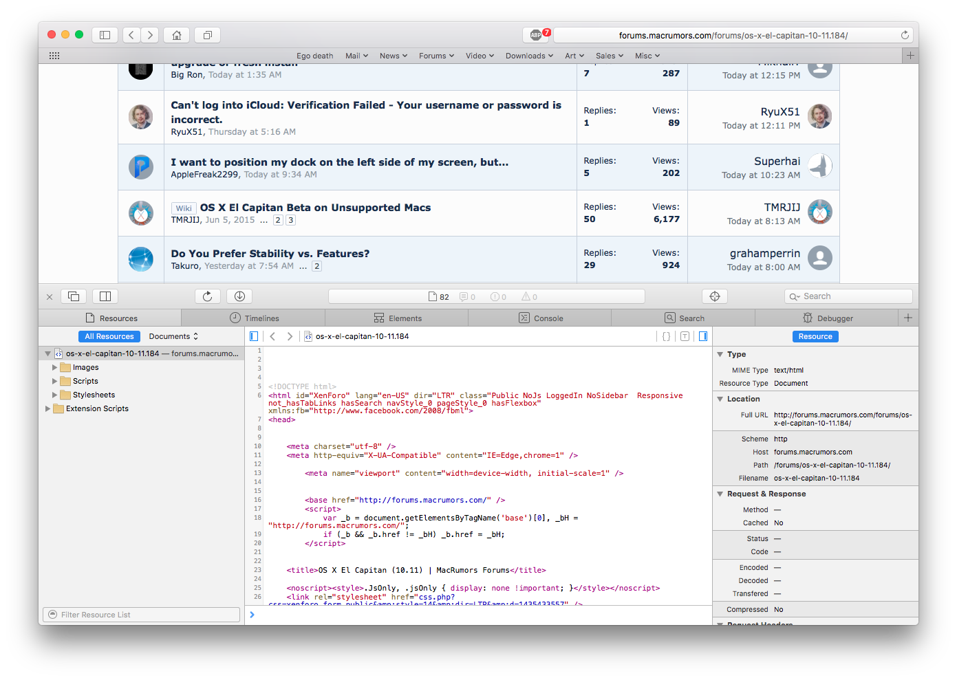Show console warning count

(x=530, y=297)
